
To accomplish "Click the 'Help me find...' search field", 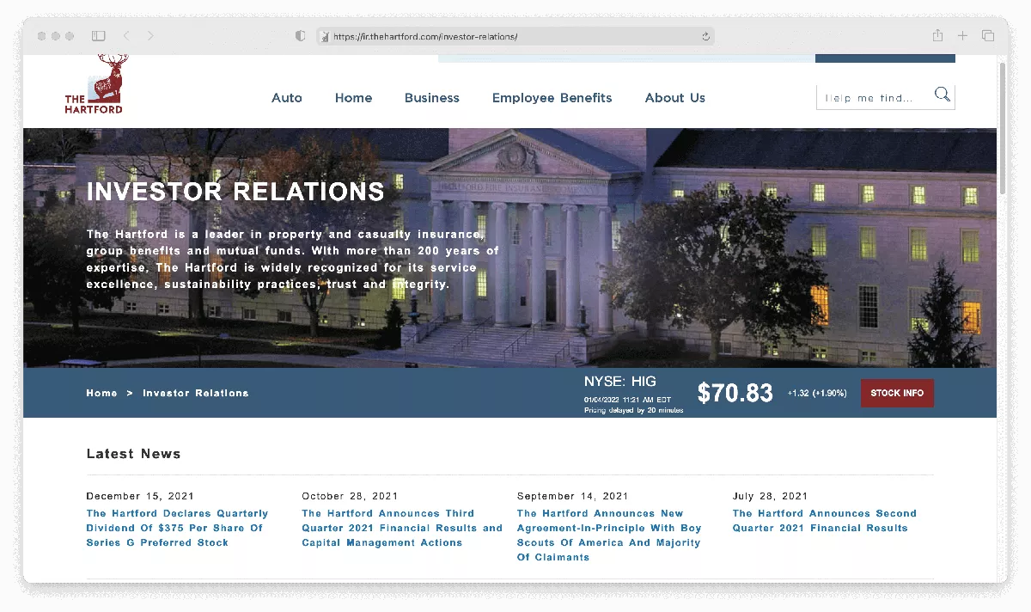I will 875,98.
